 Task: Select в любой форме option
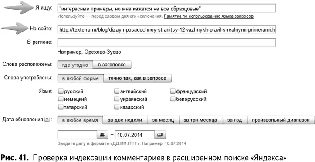click(81, 78)
